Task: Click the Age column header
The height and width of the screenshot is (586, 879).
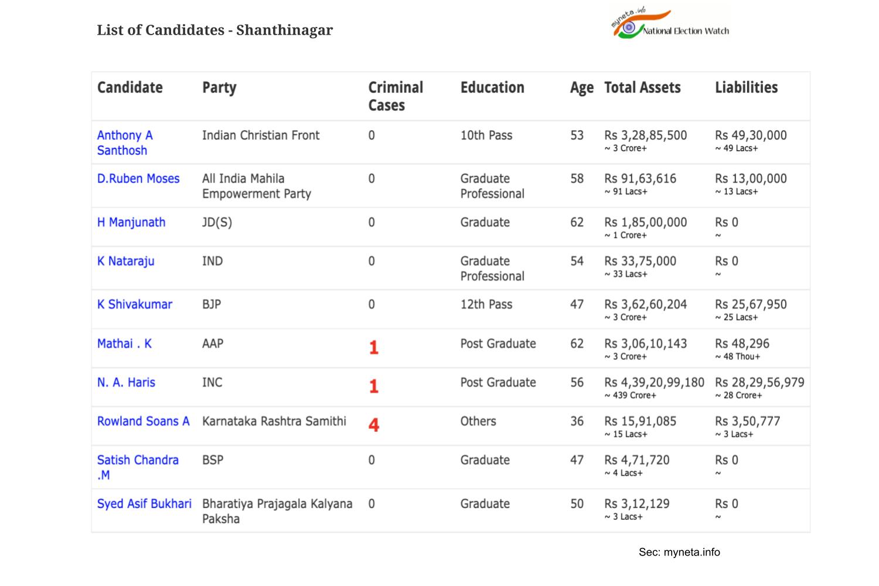Action: 581,88
